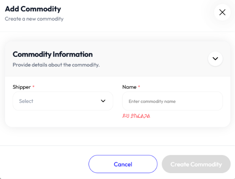Click the Commodity Information heading
Image resolution: width=235 pixels, height=179 pixels.
[x=52, y=54]
